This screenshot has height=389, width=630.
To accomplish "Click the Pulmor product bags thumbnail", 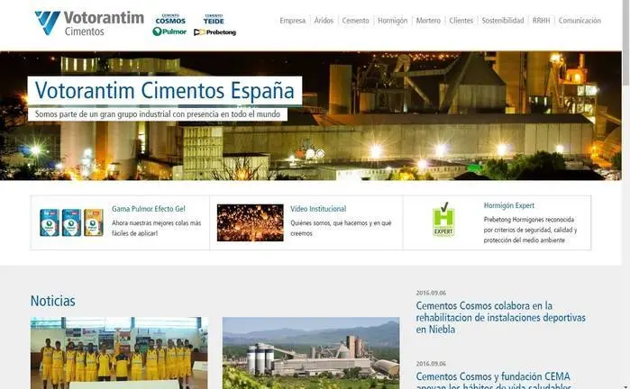I will pos(71,222).
